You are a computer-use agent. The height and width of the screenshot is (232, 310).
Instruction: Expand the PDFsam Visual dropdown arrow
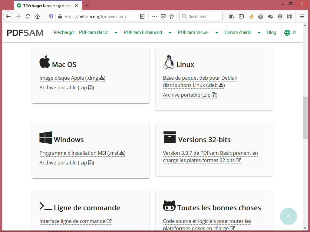[217, 33]
